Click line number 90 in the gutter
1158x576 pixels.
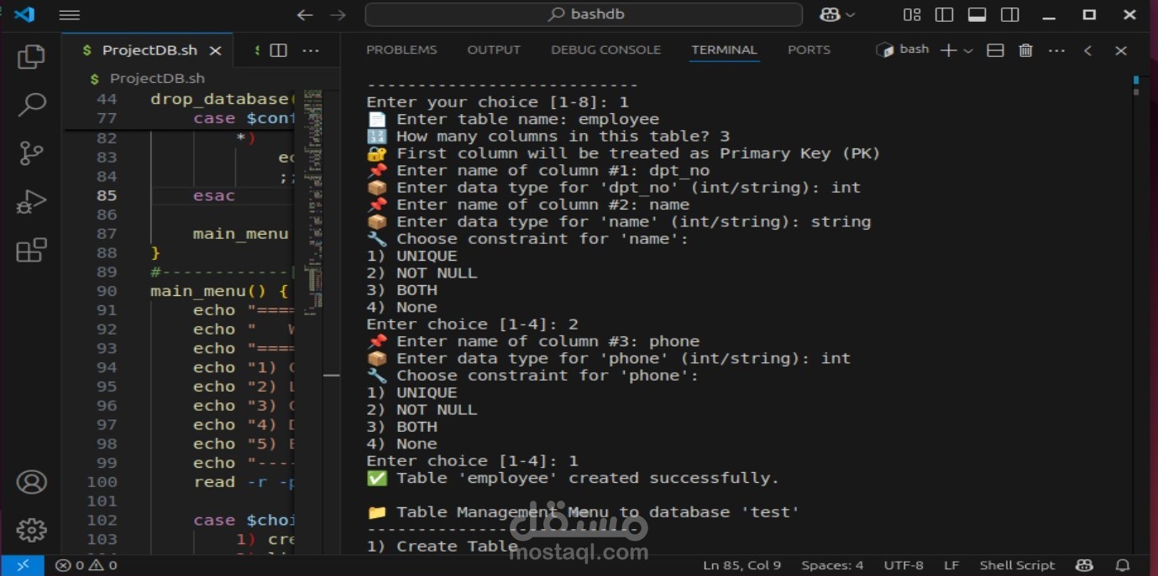(x=107, y=291)
